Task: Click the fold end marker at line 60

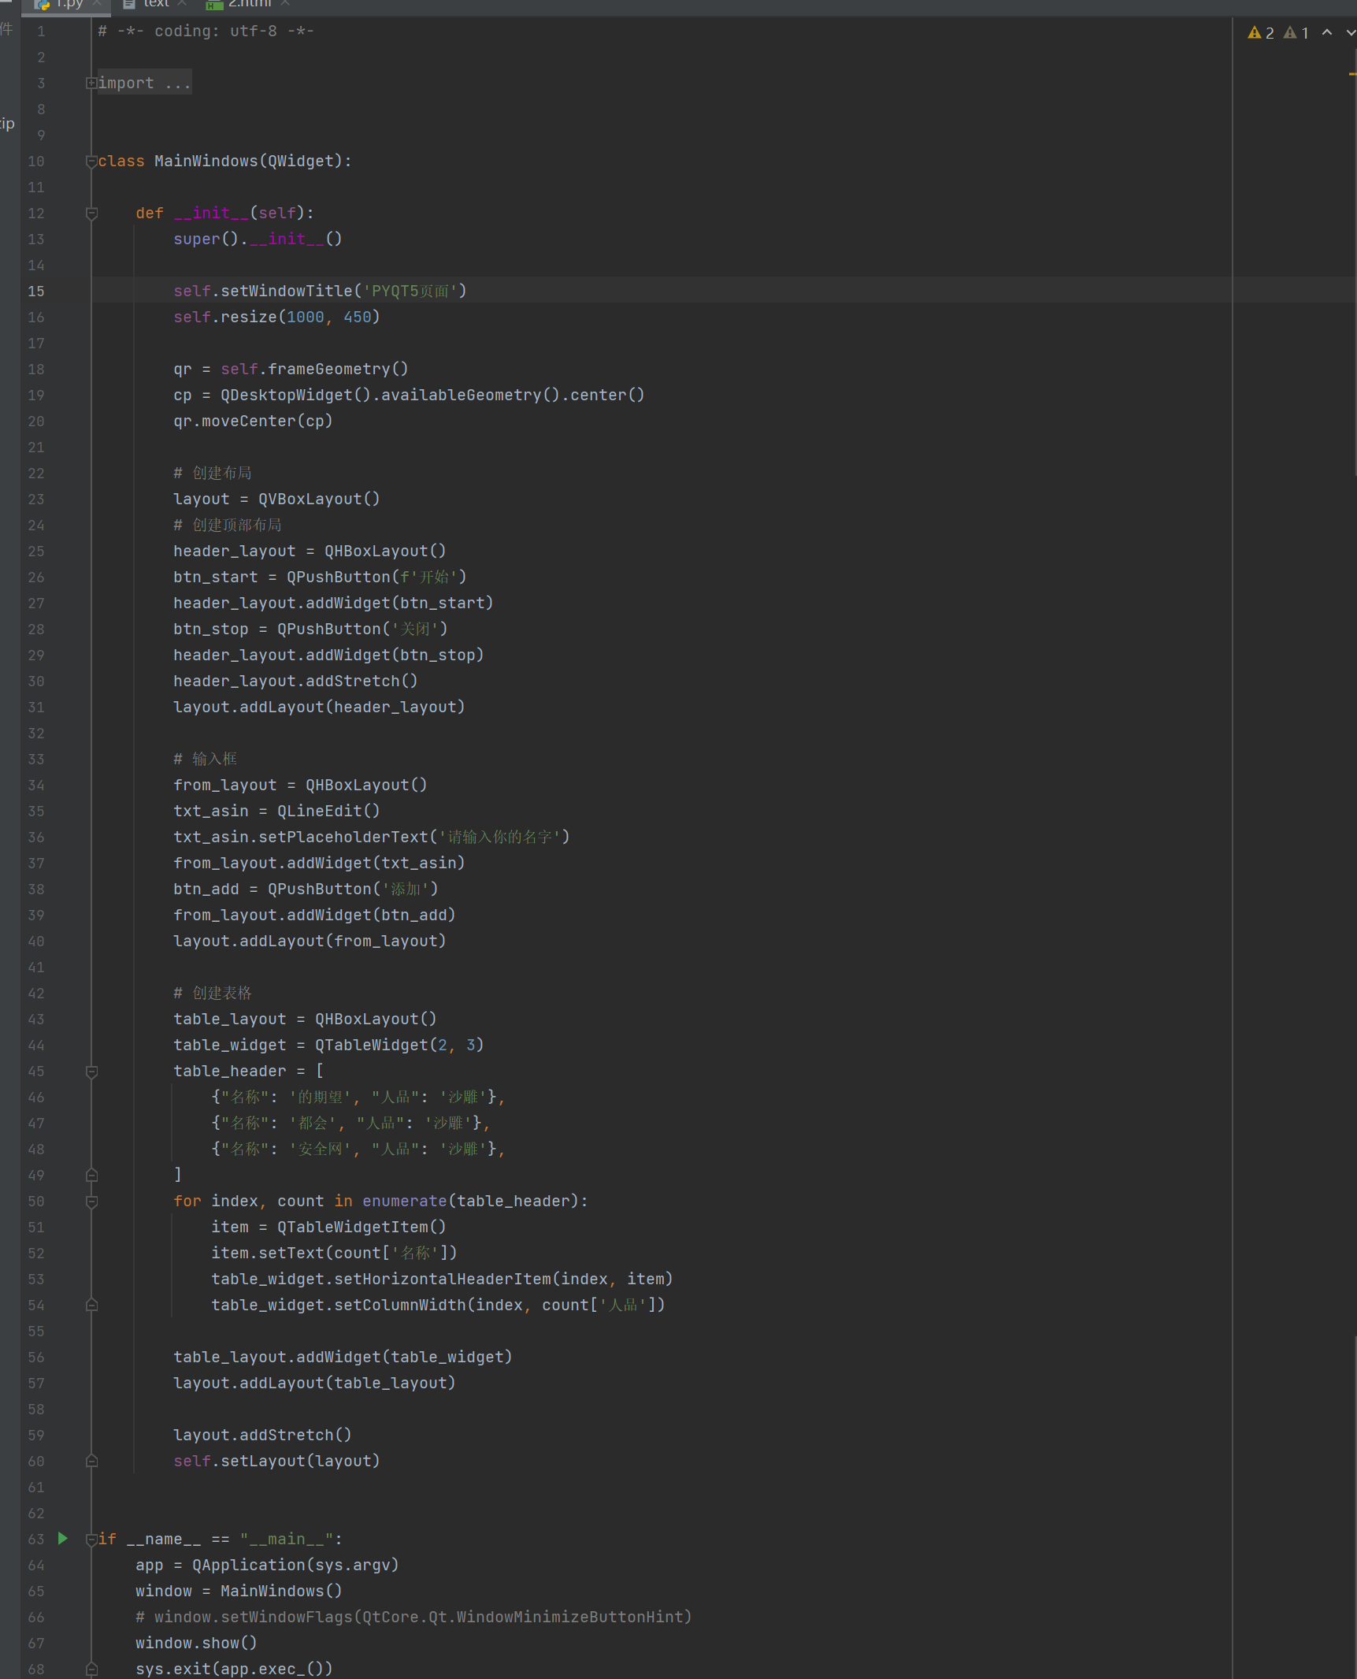Action: pos(91,1461)
